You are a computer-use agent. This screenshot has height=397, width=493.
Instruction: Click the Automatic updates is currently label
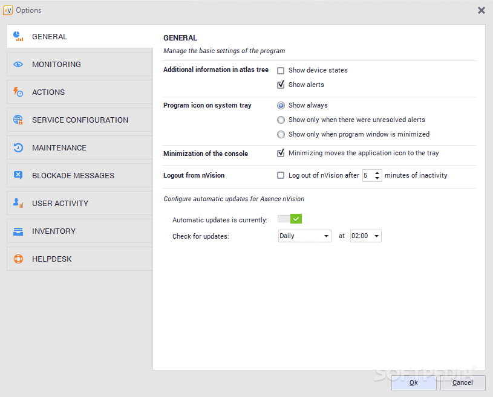(x=220, y=220)
